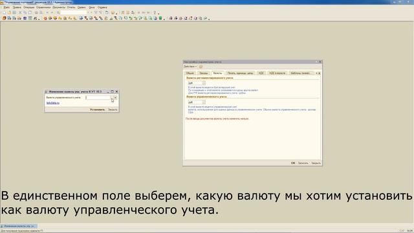Switch to the НДС в валюте tab

coord(278,73)
